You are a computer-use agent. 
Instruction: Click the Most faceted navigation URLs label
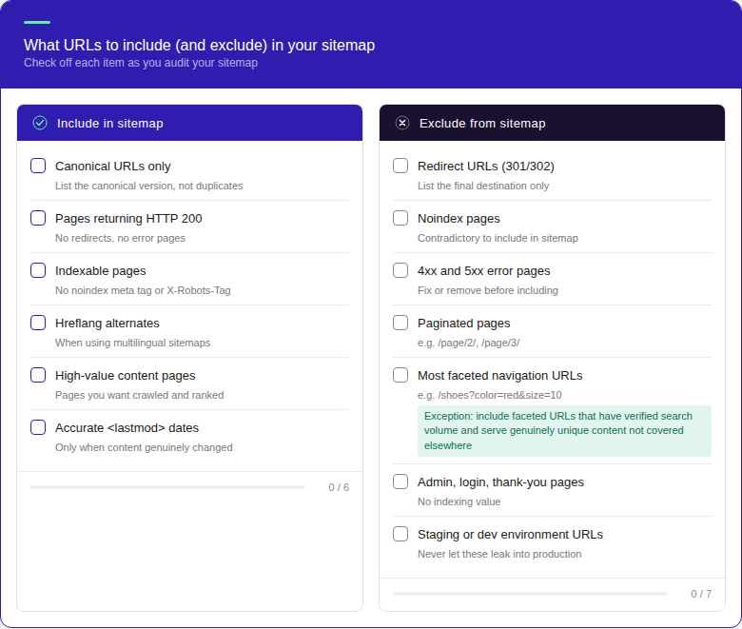pyautogui.click(x=499, y=375)
